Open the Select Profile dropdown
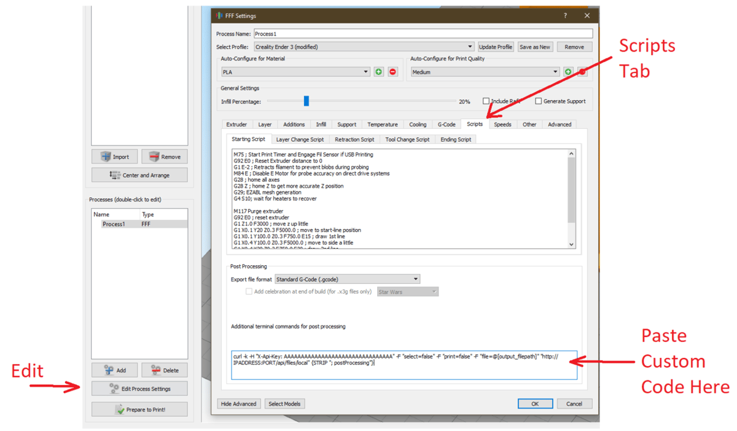The height and width of the screenshot is (431, 737). coord(364,47)
